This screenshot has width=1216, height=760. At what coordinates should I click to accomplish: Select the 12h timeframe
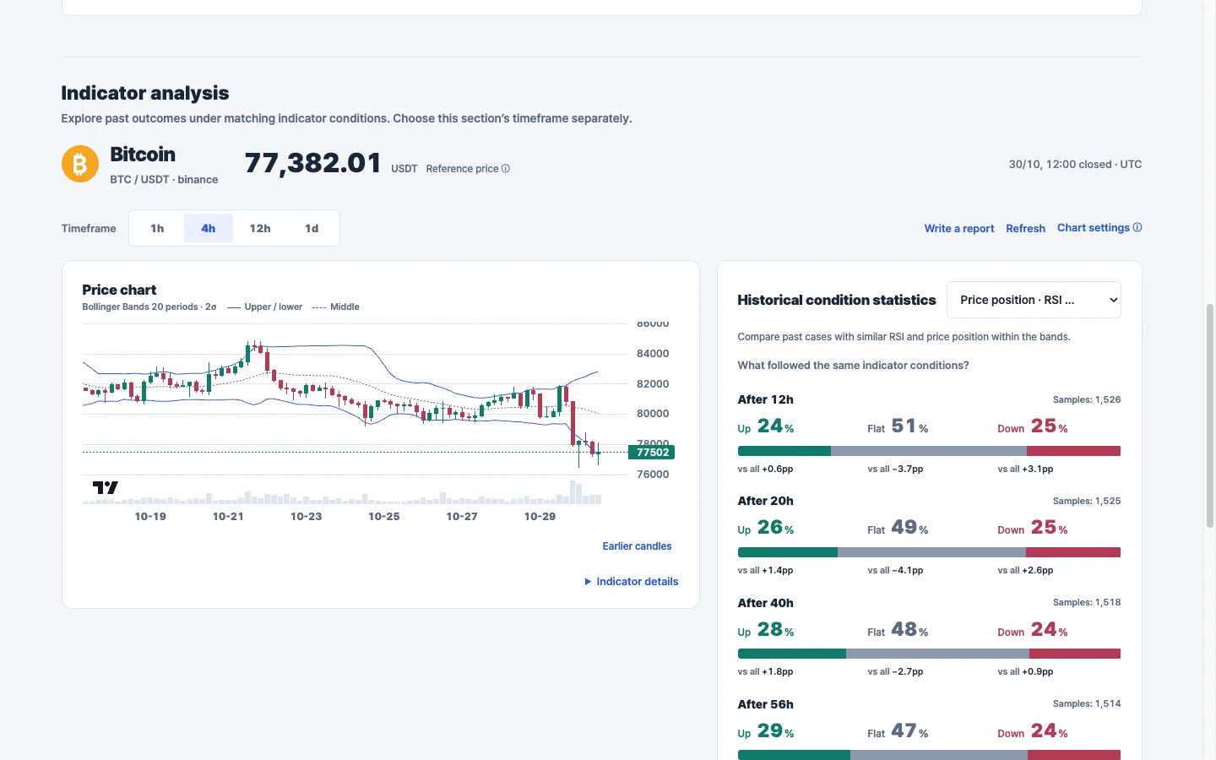260,228
